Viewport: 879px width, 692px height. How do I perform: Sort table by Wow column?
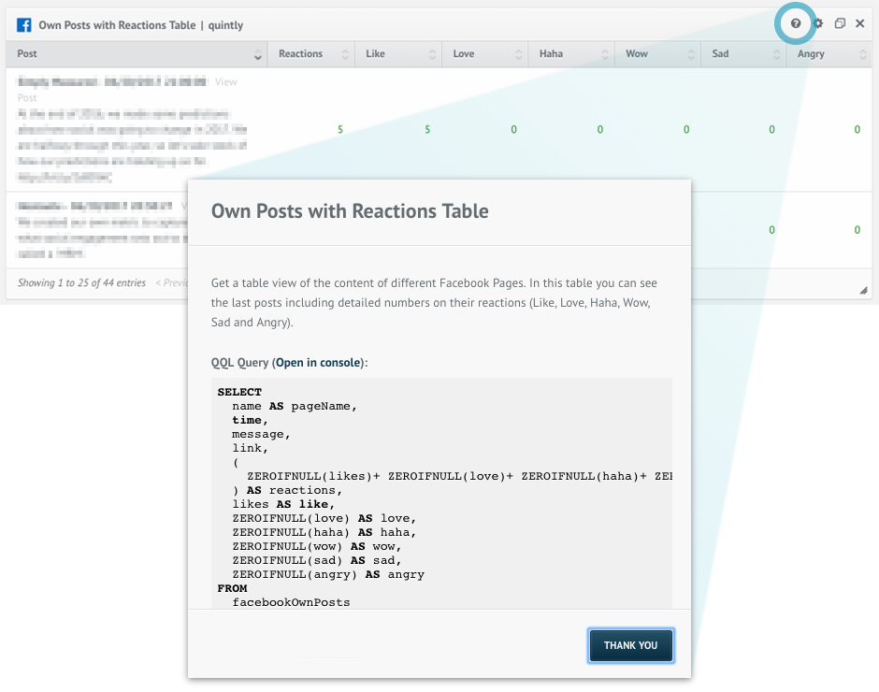pos(657,54)
